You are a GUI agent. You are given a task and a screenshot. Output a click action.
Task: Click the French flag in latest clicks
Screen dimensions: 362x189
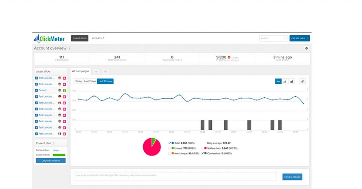(x=59, y=134)
